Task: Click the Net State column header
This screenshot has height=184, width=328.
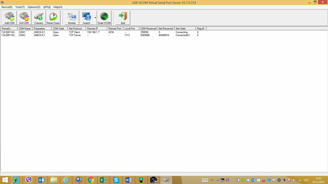Action: point(185,28)
